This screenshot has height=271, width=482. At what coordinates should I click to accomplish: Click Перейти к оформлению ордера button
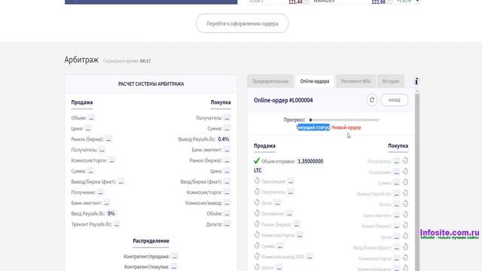[x=243, y=23]
